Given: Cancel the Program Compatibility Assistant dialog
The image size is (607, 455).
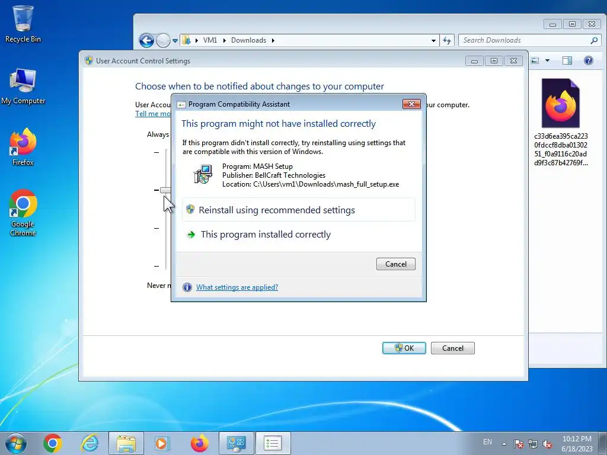Looking at the screenshot, I should [x=395, y=264].
